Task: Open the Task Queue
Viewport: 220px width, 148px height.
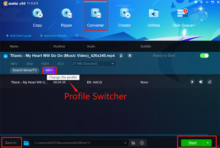Action: pyautogui.click(x=183, y=17)
